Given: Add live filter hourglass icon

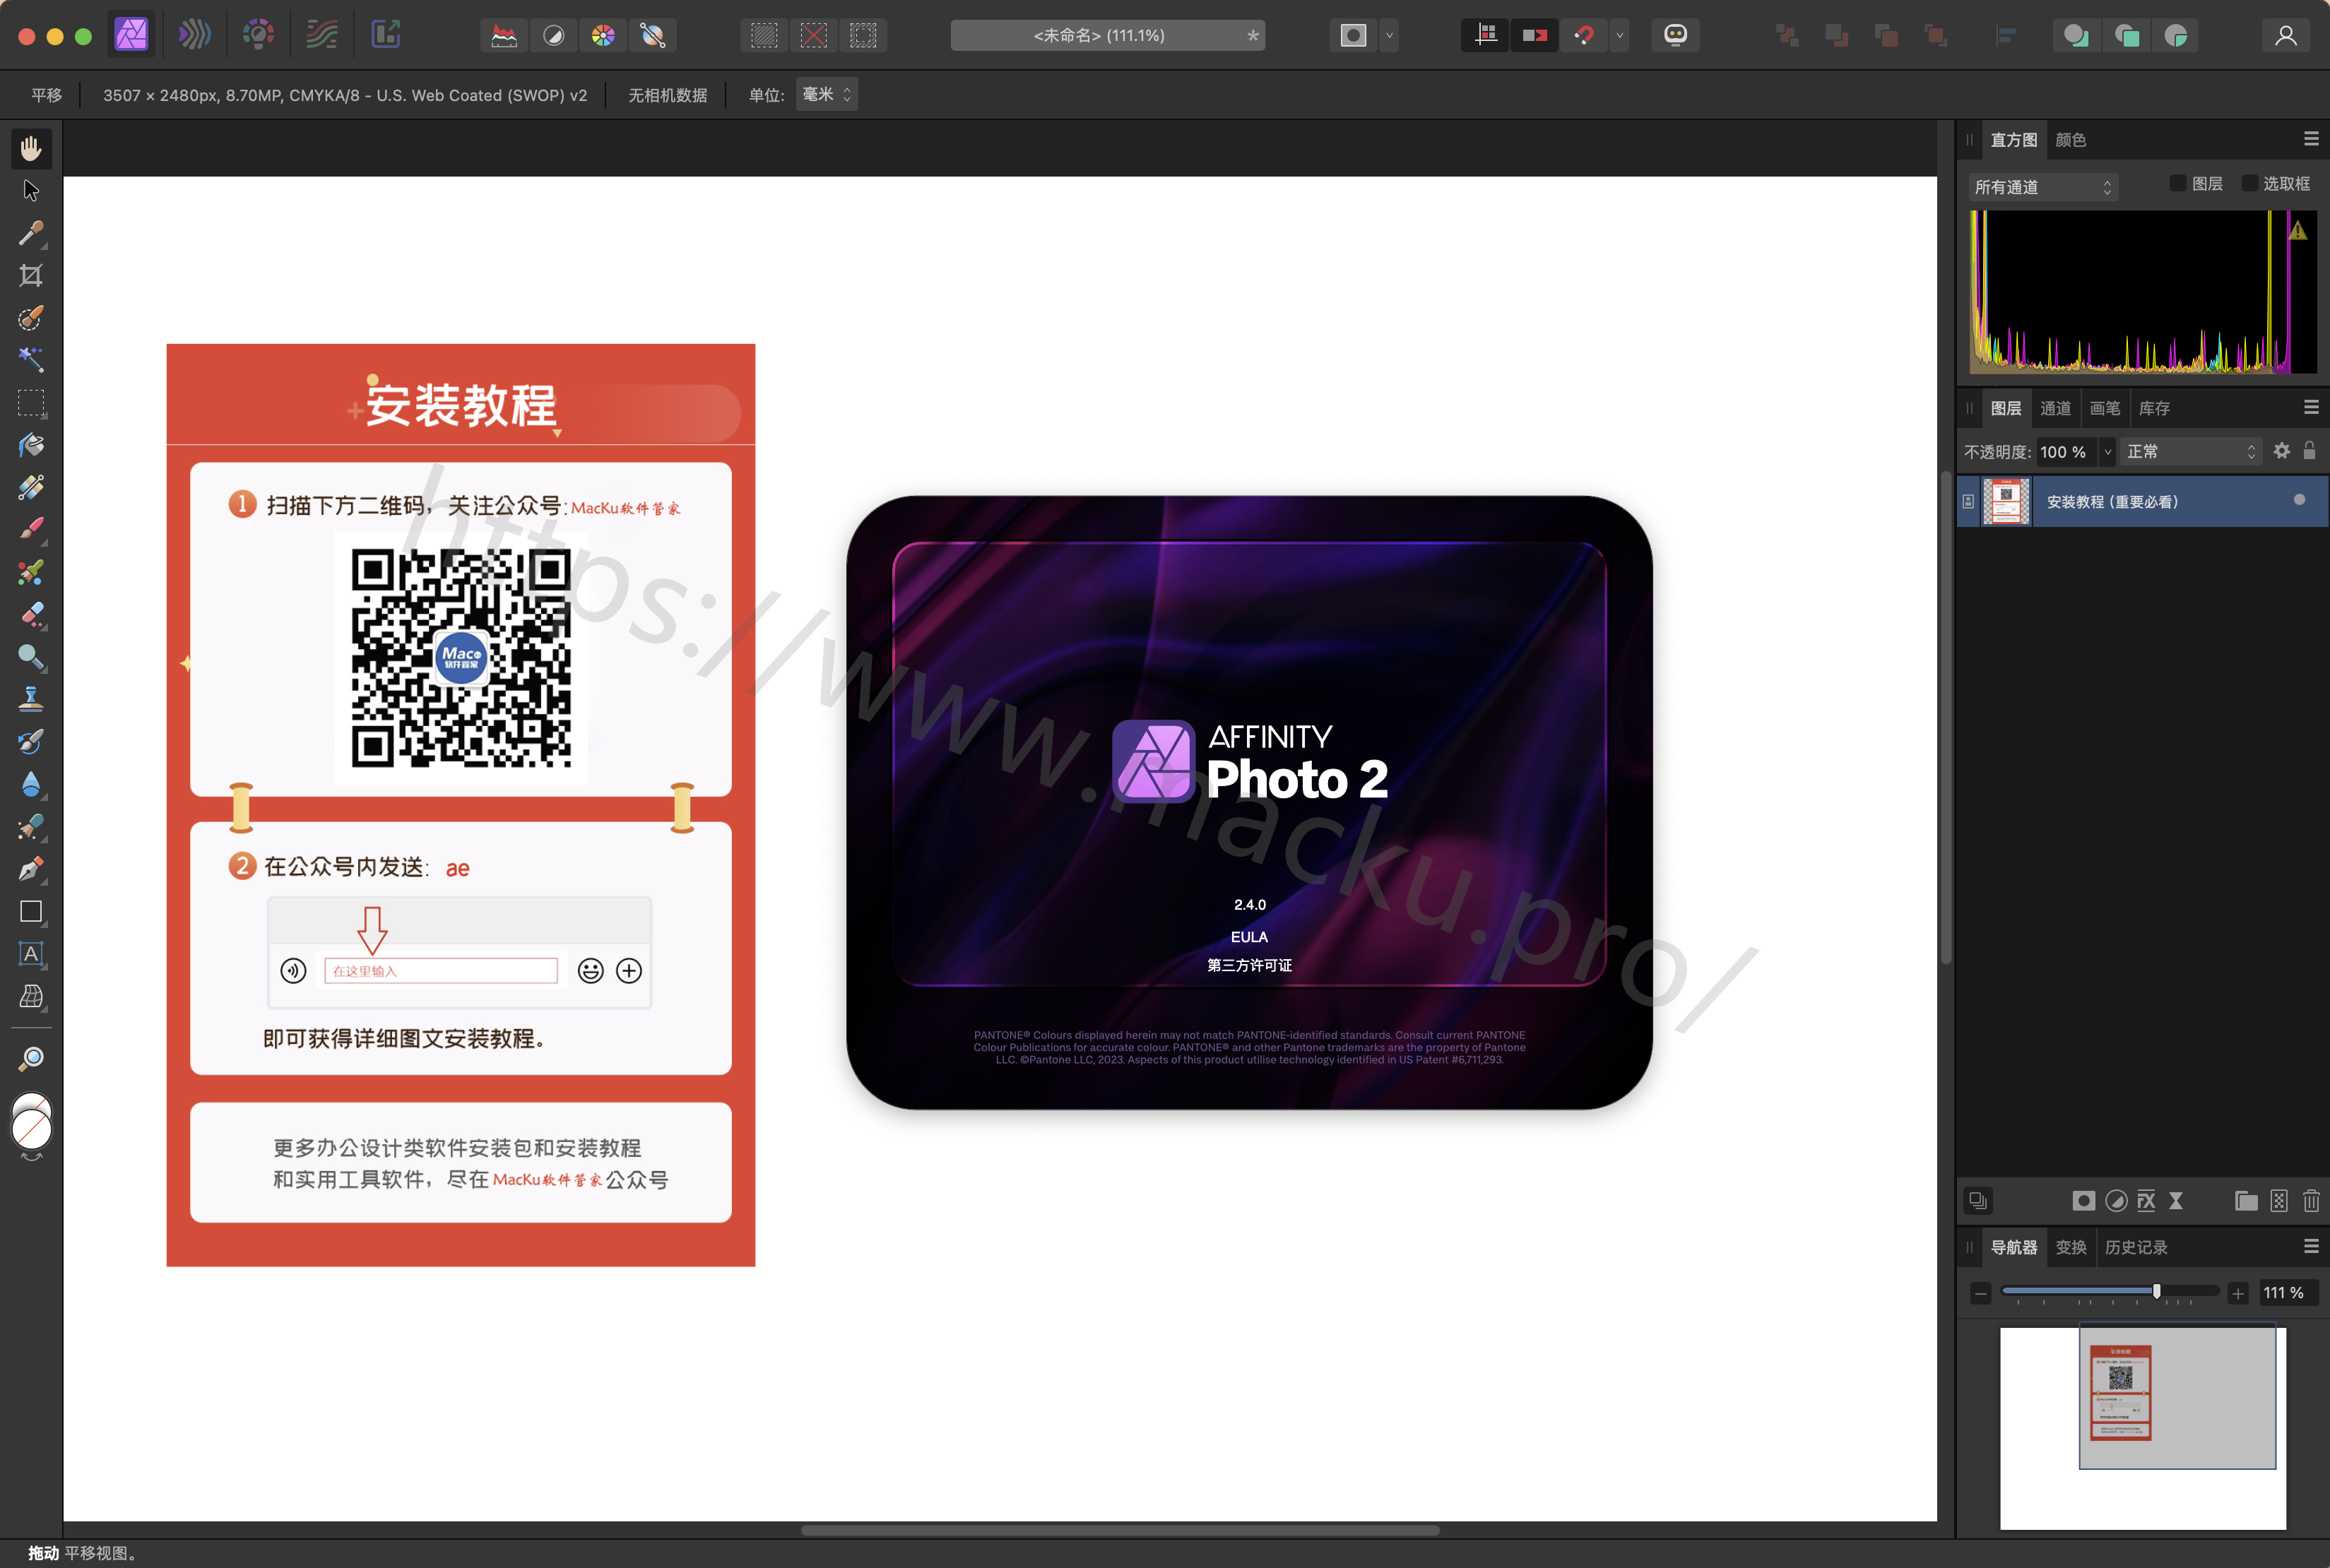Looking at the screenshot, I should pyautogui.click(x=2176, y=1200).
